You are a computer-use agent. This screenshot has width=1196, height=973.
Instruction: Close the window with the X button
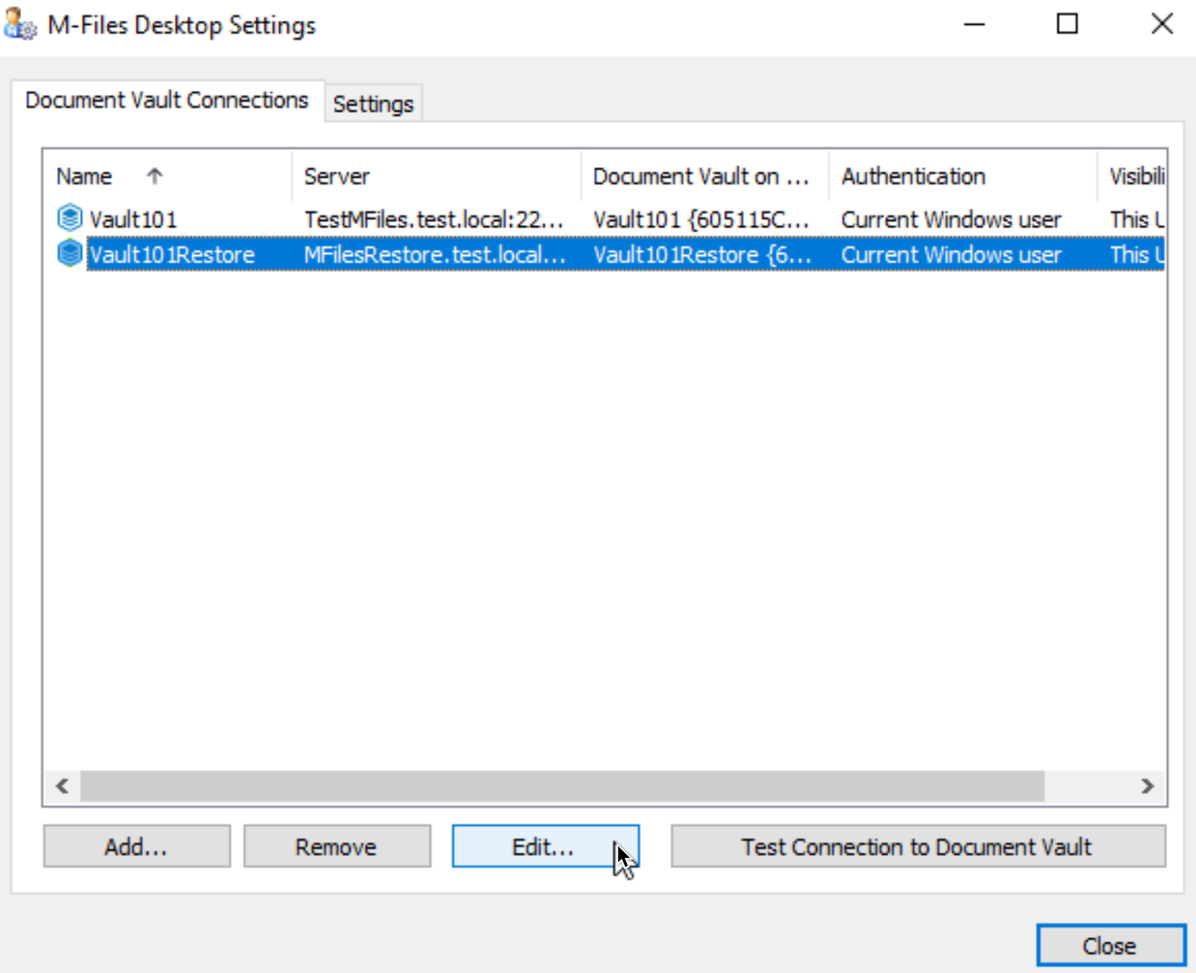(1162, 25)
